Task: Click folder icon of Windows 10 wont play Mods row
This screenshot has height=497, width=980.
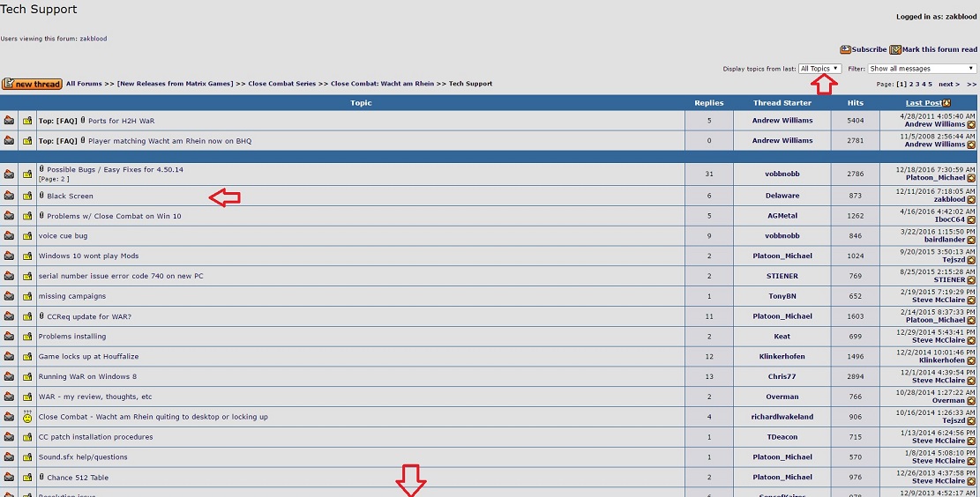Action: point(9,256)
